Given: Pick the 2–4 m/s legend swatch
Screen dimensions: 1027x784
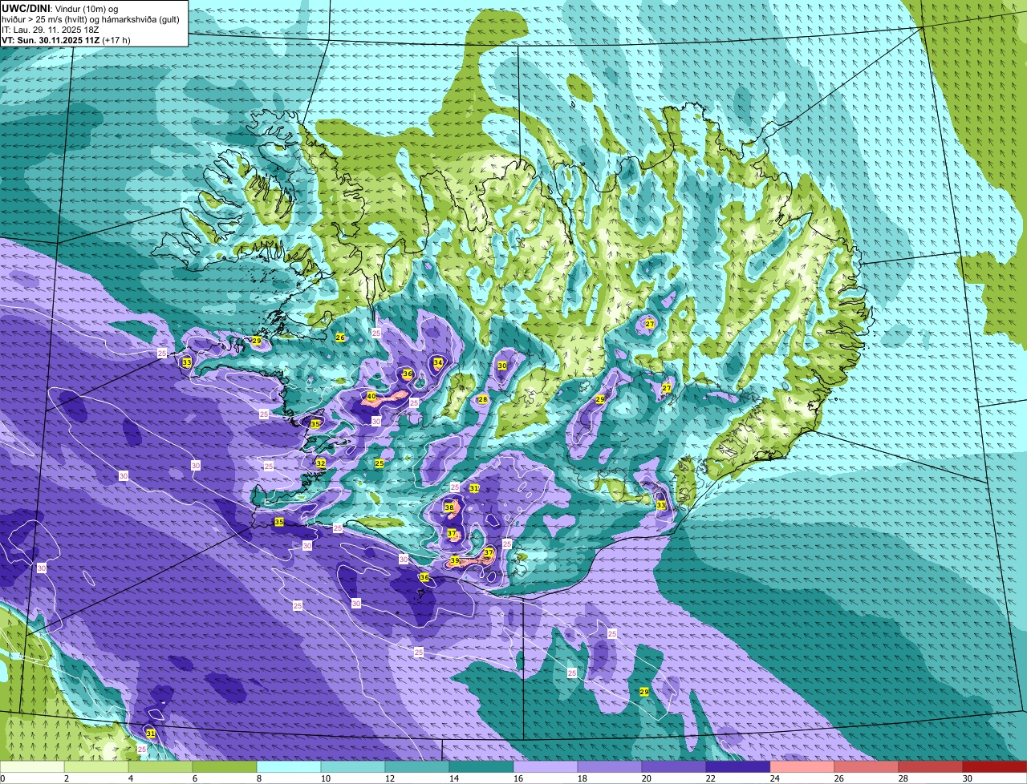Looking at the screenshot, I should [97, 767].
